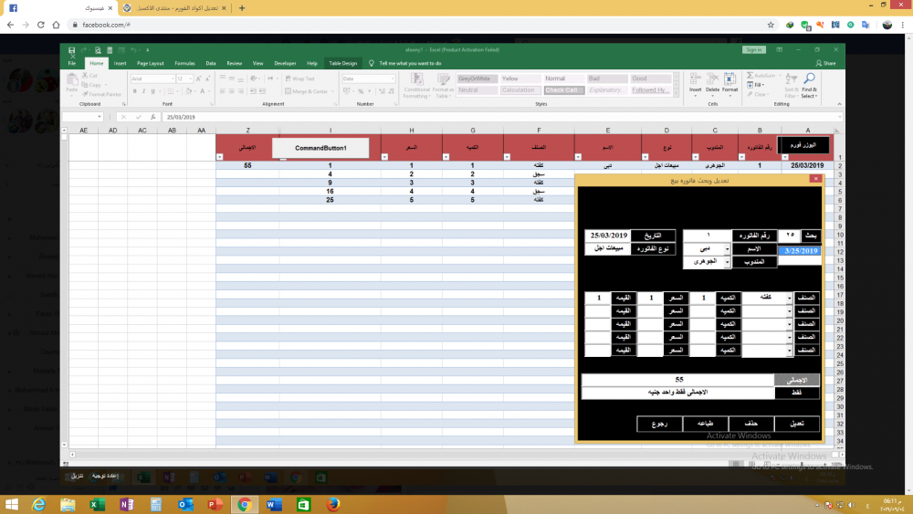Open Excel from the Windows taskbar

(x=98, y=504)
